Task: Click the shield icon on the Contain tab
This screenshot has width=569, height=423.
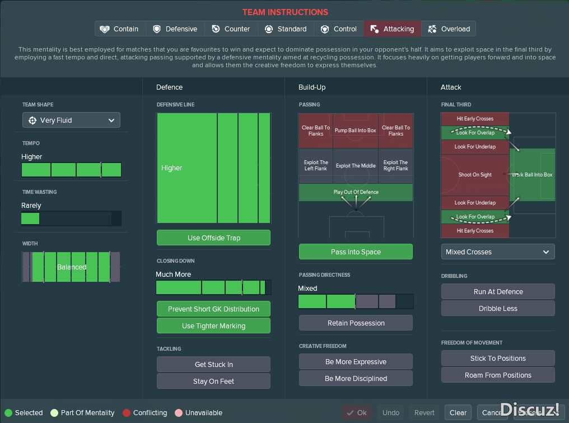Action: [105, 29]
